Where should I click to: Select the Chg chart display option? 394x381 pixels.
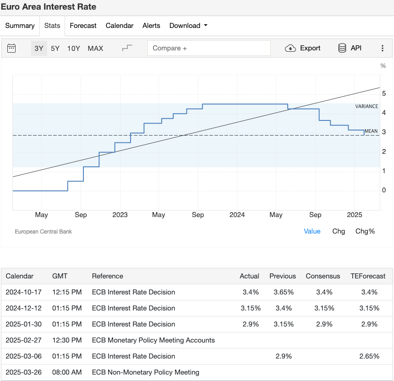[x=339, y=231]
